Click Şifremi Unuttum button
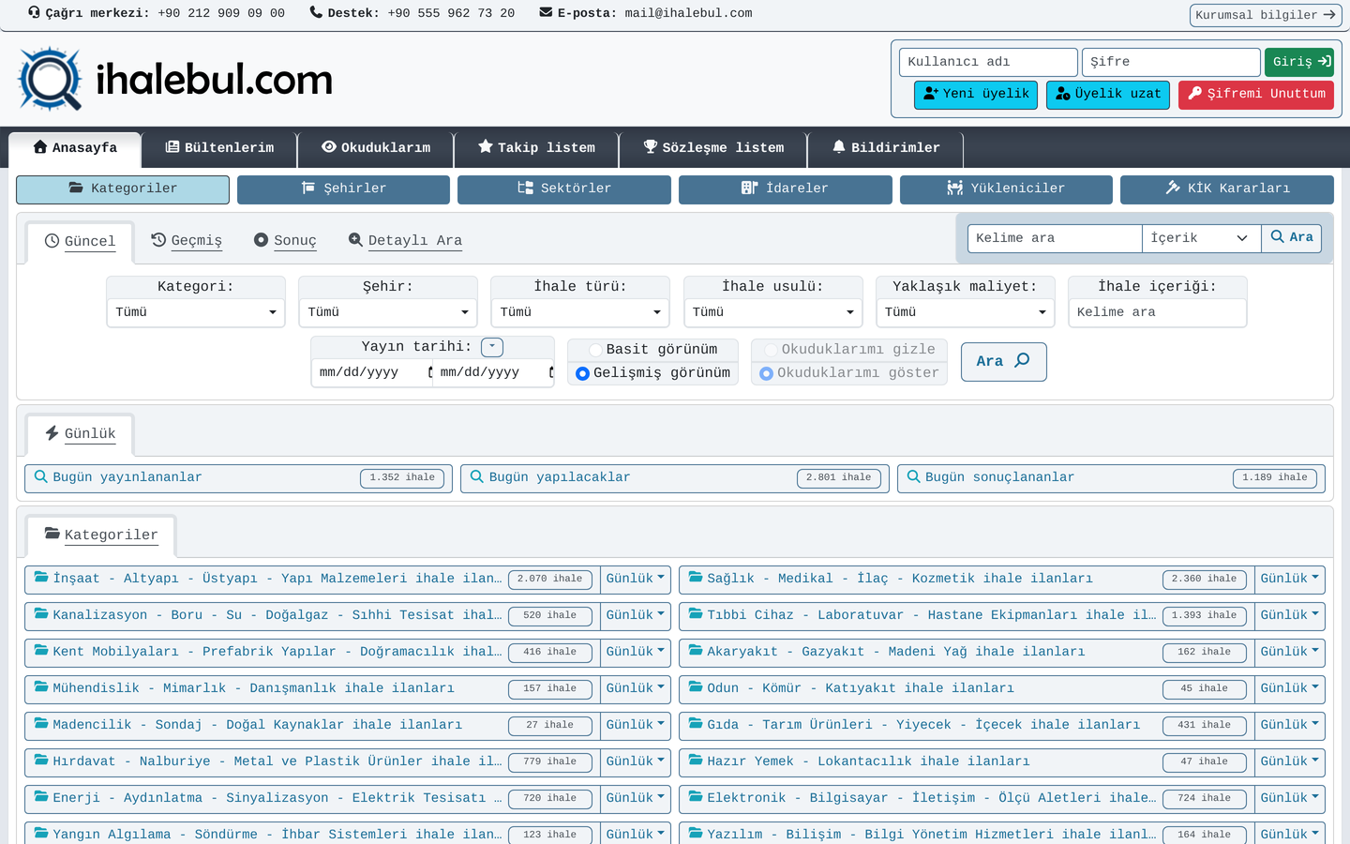1350x844 pixels. pos(1256,95)
